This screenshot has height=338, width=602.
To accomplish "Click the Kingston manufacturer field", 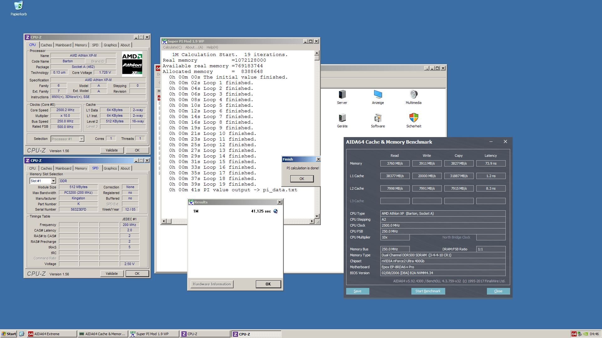I will [78, 198].
